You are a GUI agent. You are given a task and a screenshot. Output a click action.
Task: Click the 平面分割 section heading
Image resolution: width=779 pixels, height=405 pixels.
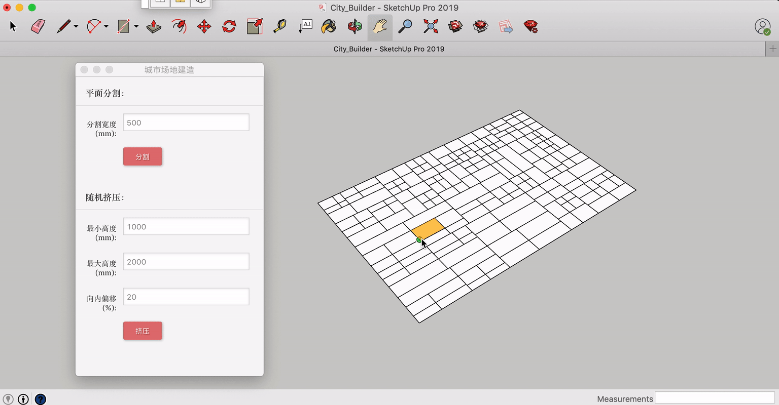pyautogui.click(x=105, y=93)
